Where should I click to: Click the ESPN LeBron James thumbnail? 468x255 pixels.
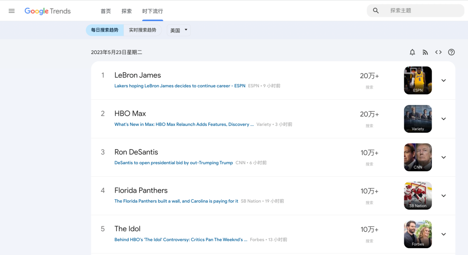tap(418, 80)
